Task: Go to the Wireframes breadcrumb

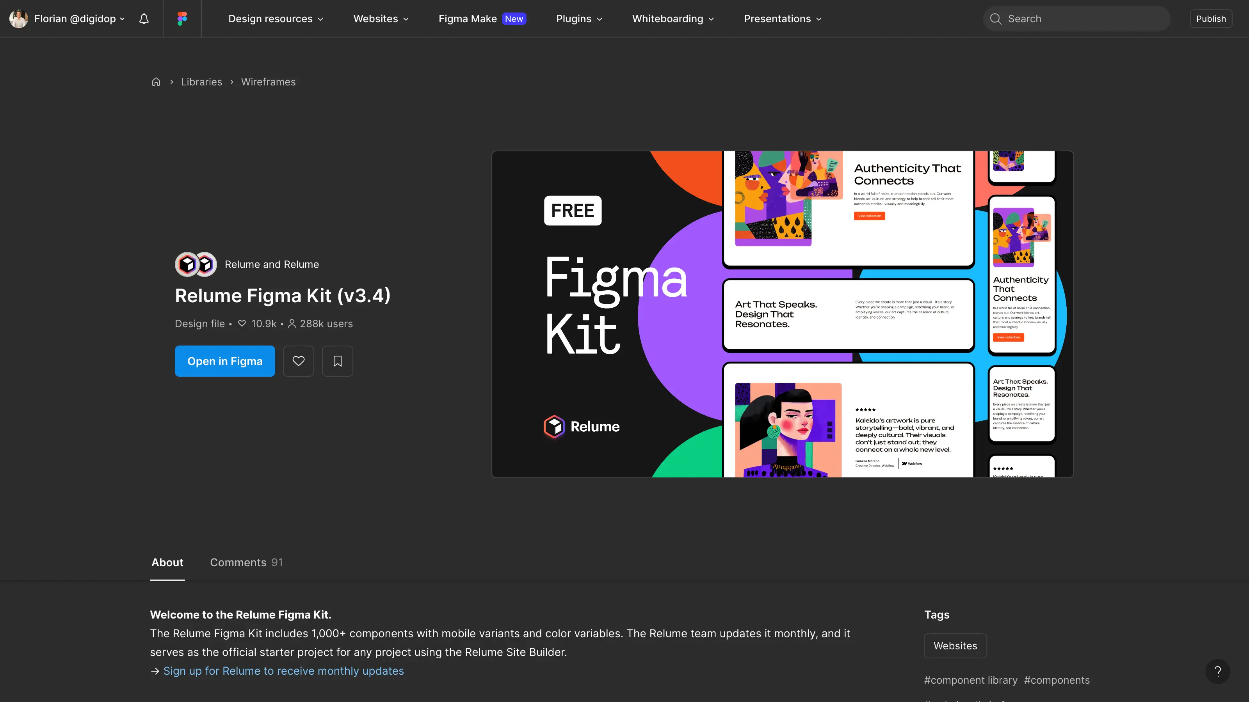Action: coord(268,82)
